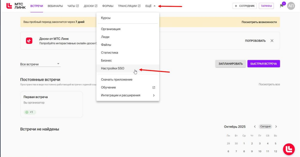The image size is (300, 157).
Task: Open the red chat widget bubble
Action: pyautogui.click(x=289, y=149)
